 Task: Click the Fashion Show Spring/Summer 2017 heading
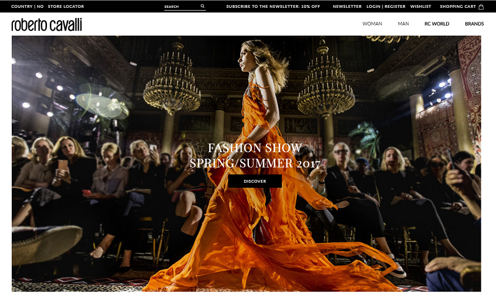(255, 155)
